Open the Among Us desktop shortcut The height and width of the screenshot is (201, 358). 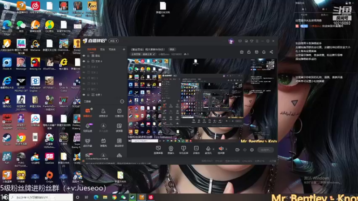[x=35, y=64]
